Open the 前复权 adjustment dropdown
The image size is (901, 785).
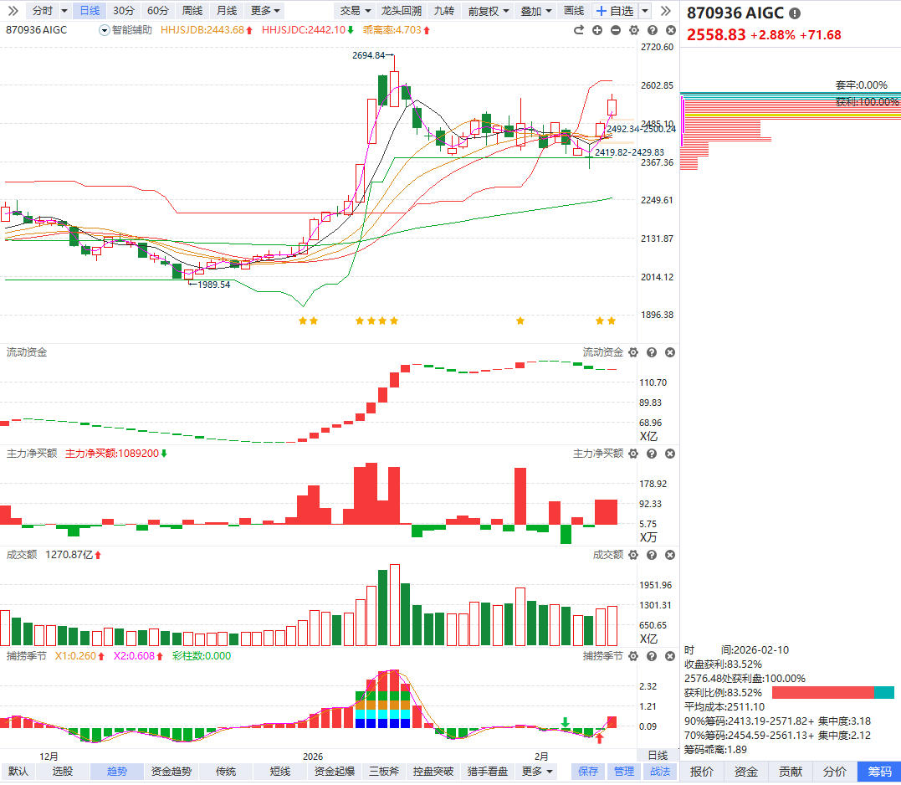[x=487, y=11]
